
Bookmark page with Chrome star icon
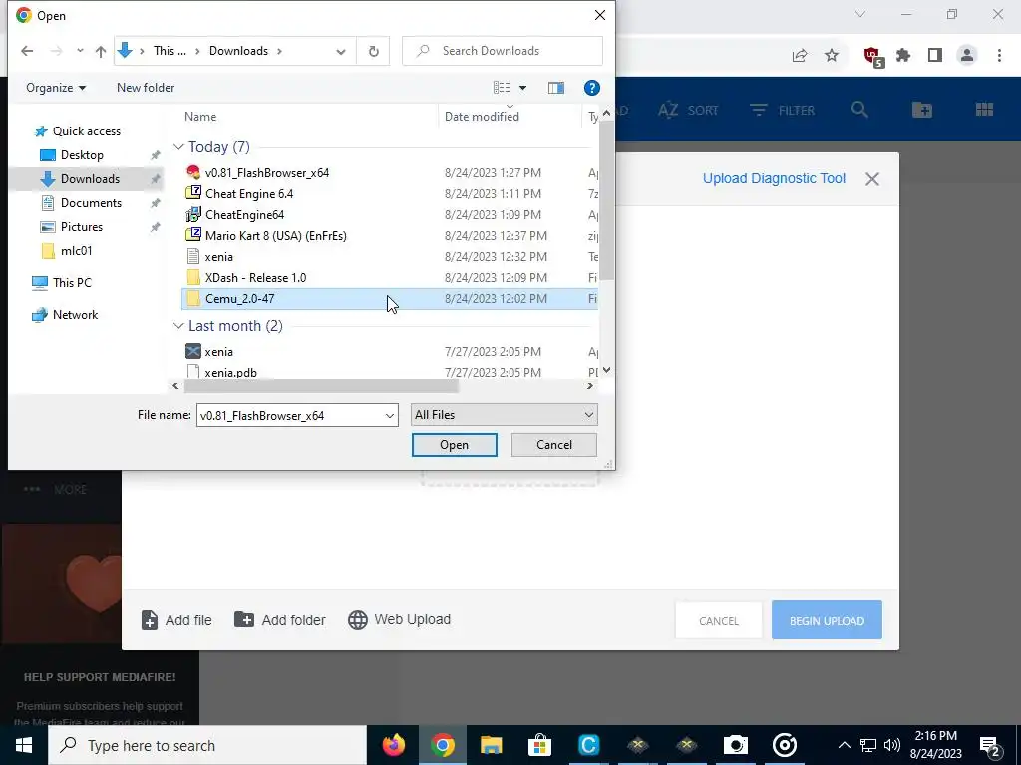coord(832,56)
